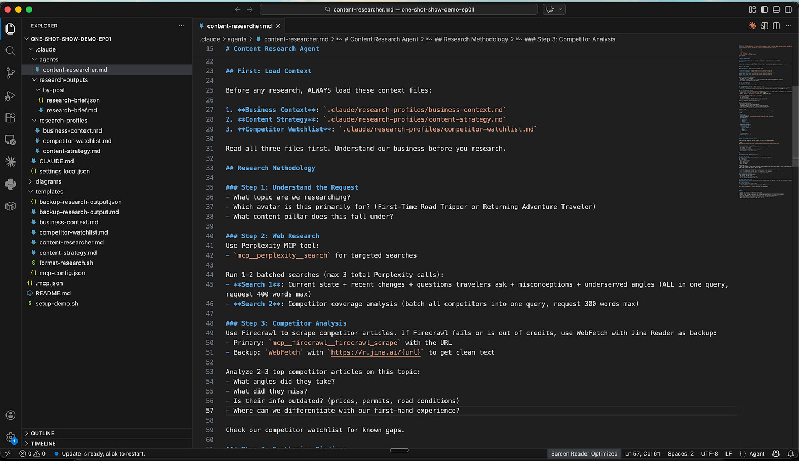Close the content-researcher.md tab

(278, 26)
